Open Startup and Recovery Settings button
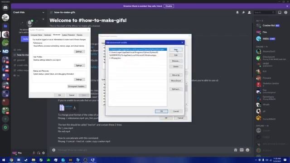This screenshot has width=290, height=163. click(x=79, y=80)
